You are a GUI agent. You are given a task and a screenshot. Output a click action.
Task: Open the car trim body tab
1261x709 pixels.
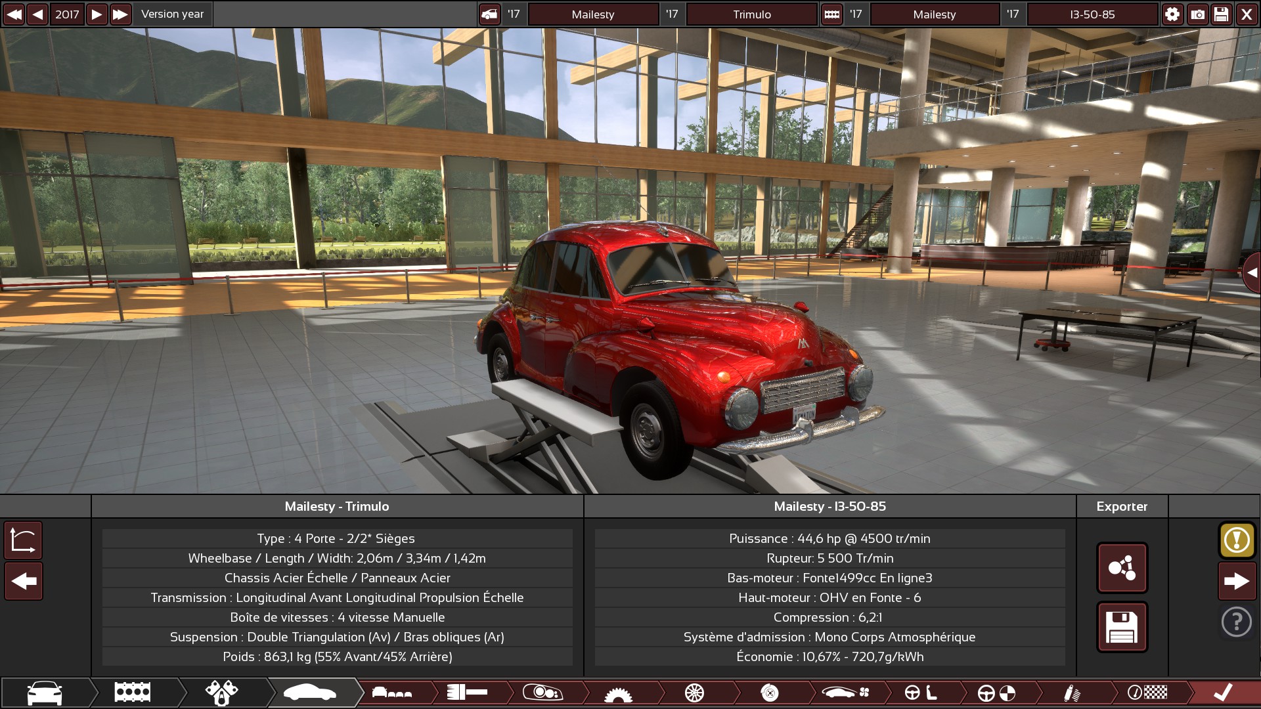pos(309,693)
